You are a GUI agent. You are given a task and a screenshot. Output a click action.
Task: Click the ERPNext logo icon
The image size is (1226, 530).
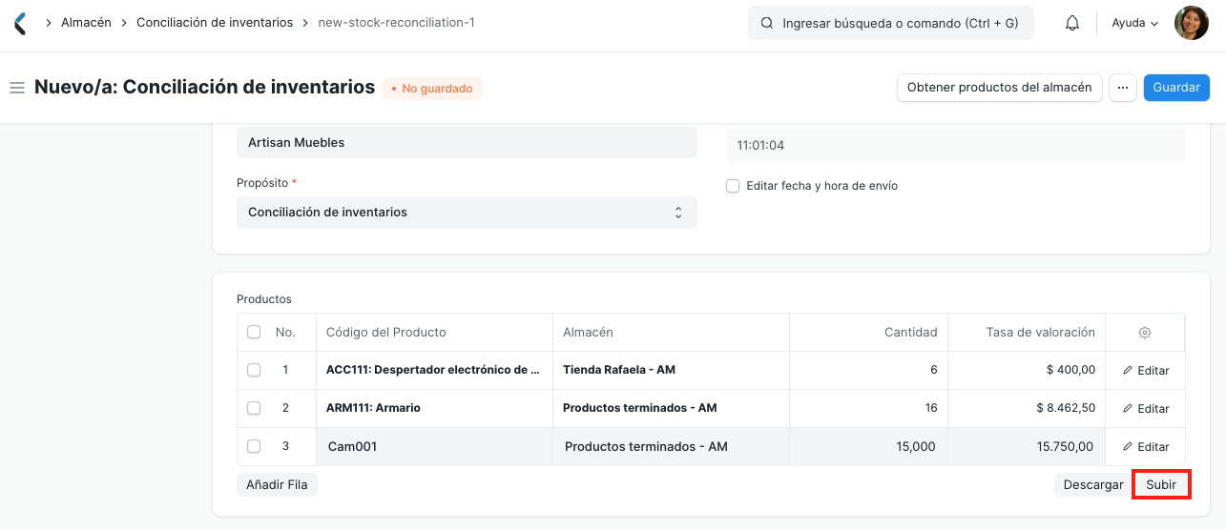(21, 23)
